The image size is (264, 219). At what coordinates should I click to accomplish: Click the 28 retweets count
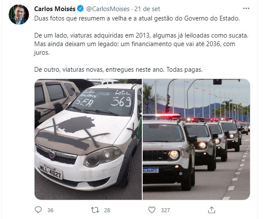(x=107, y=210)
